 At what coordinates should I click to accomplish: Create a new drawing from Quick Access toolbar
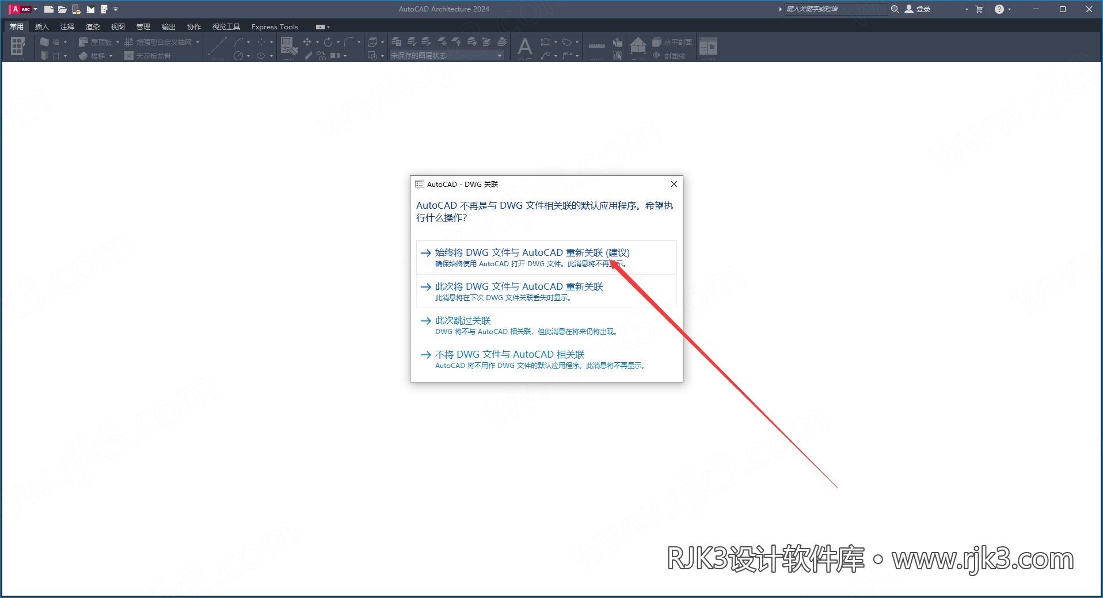(49, 9)
